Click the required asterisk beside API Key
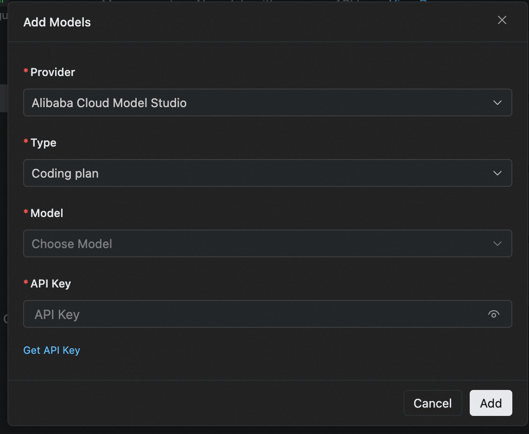Screen dimensions: 529x434 [25, 283]
